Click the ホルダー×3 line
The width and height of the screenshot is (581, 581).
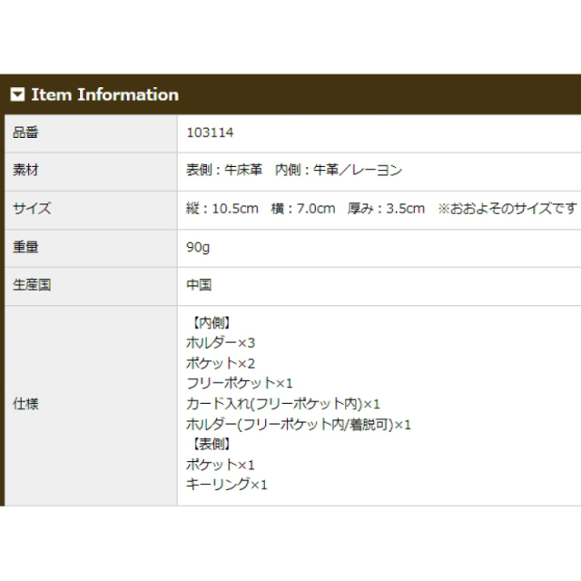point(221,343)
